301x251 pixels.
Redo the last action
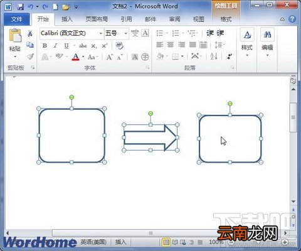pyautogui.click(x=45, y=7)
